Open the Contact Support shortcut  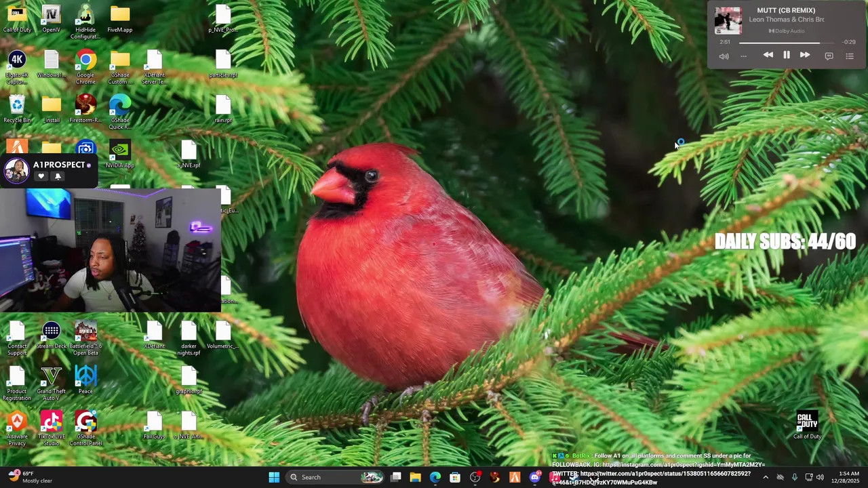click(17, 338)
